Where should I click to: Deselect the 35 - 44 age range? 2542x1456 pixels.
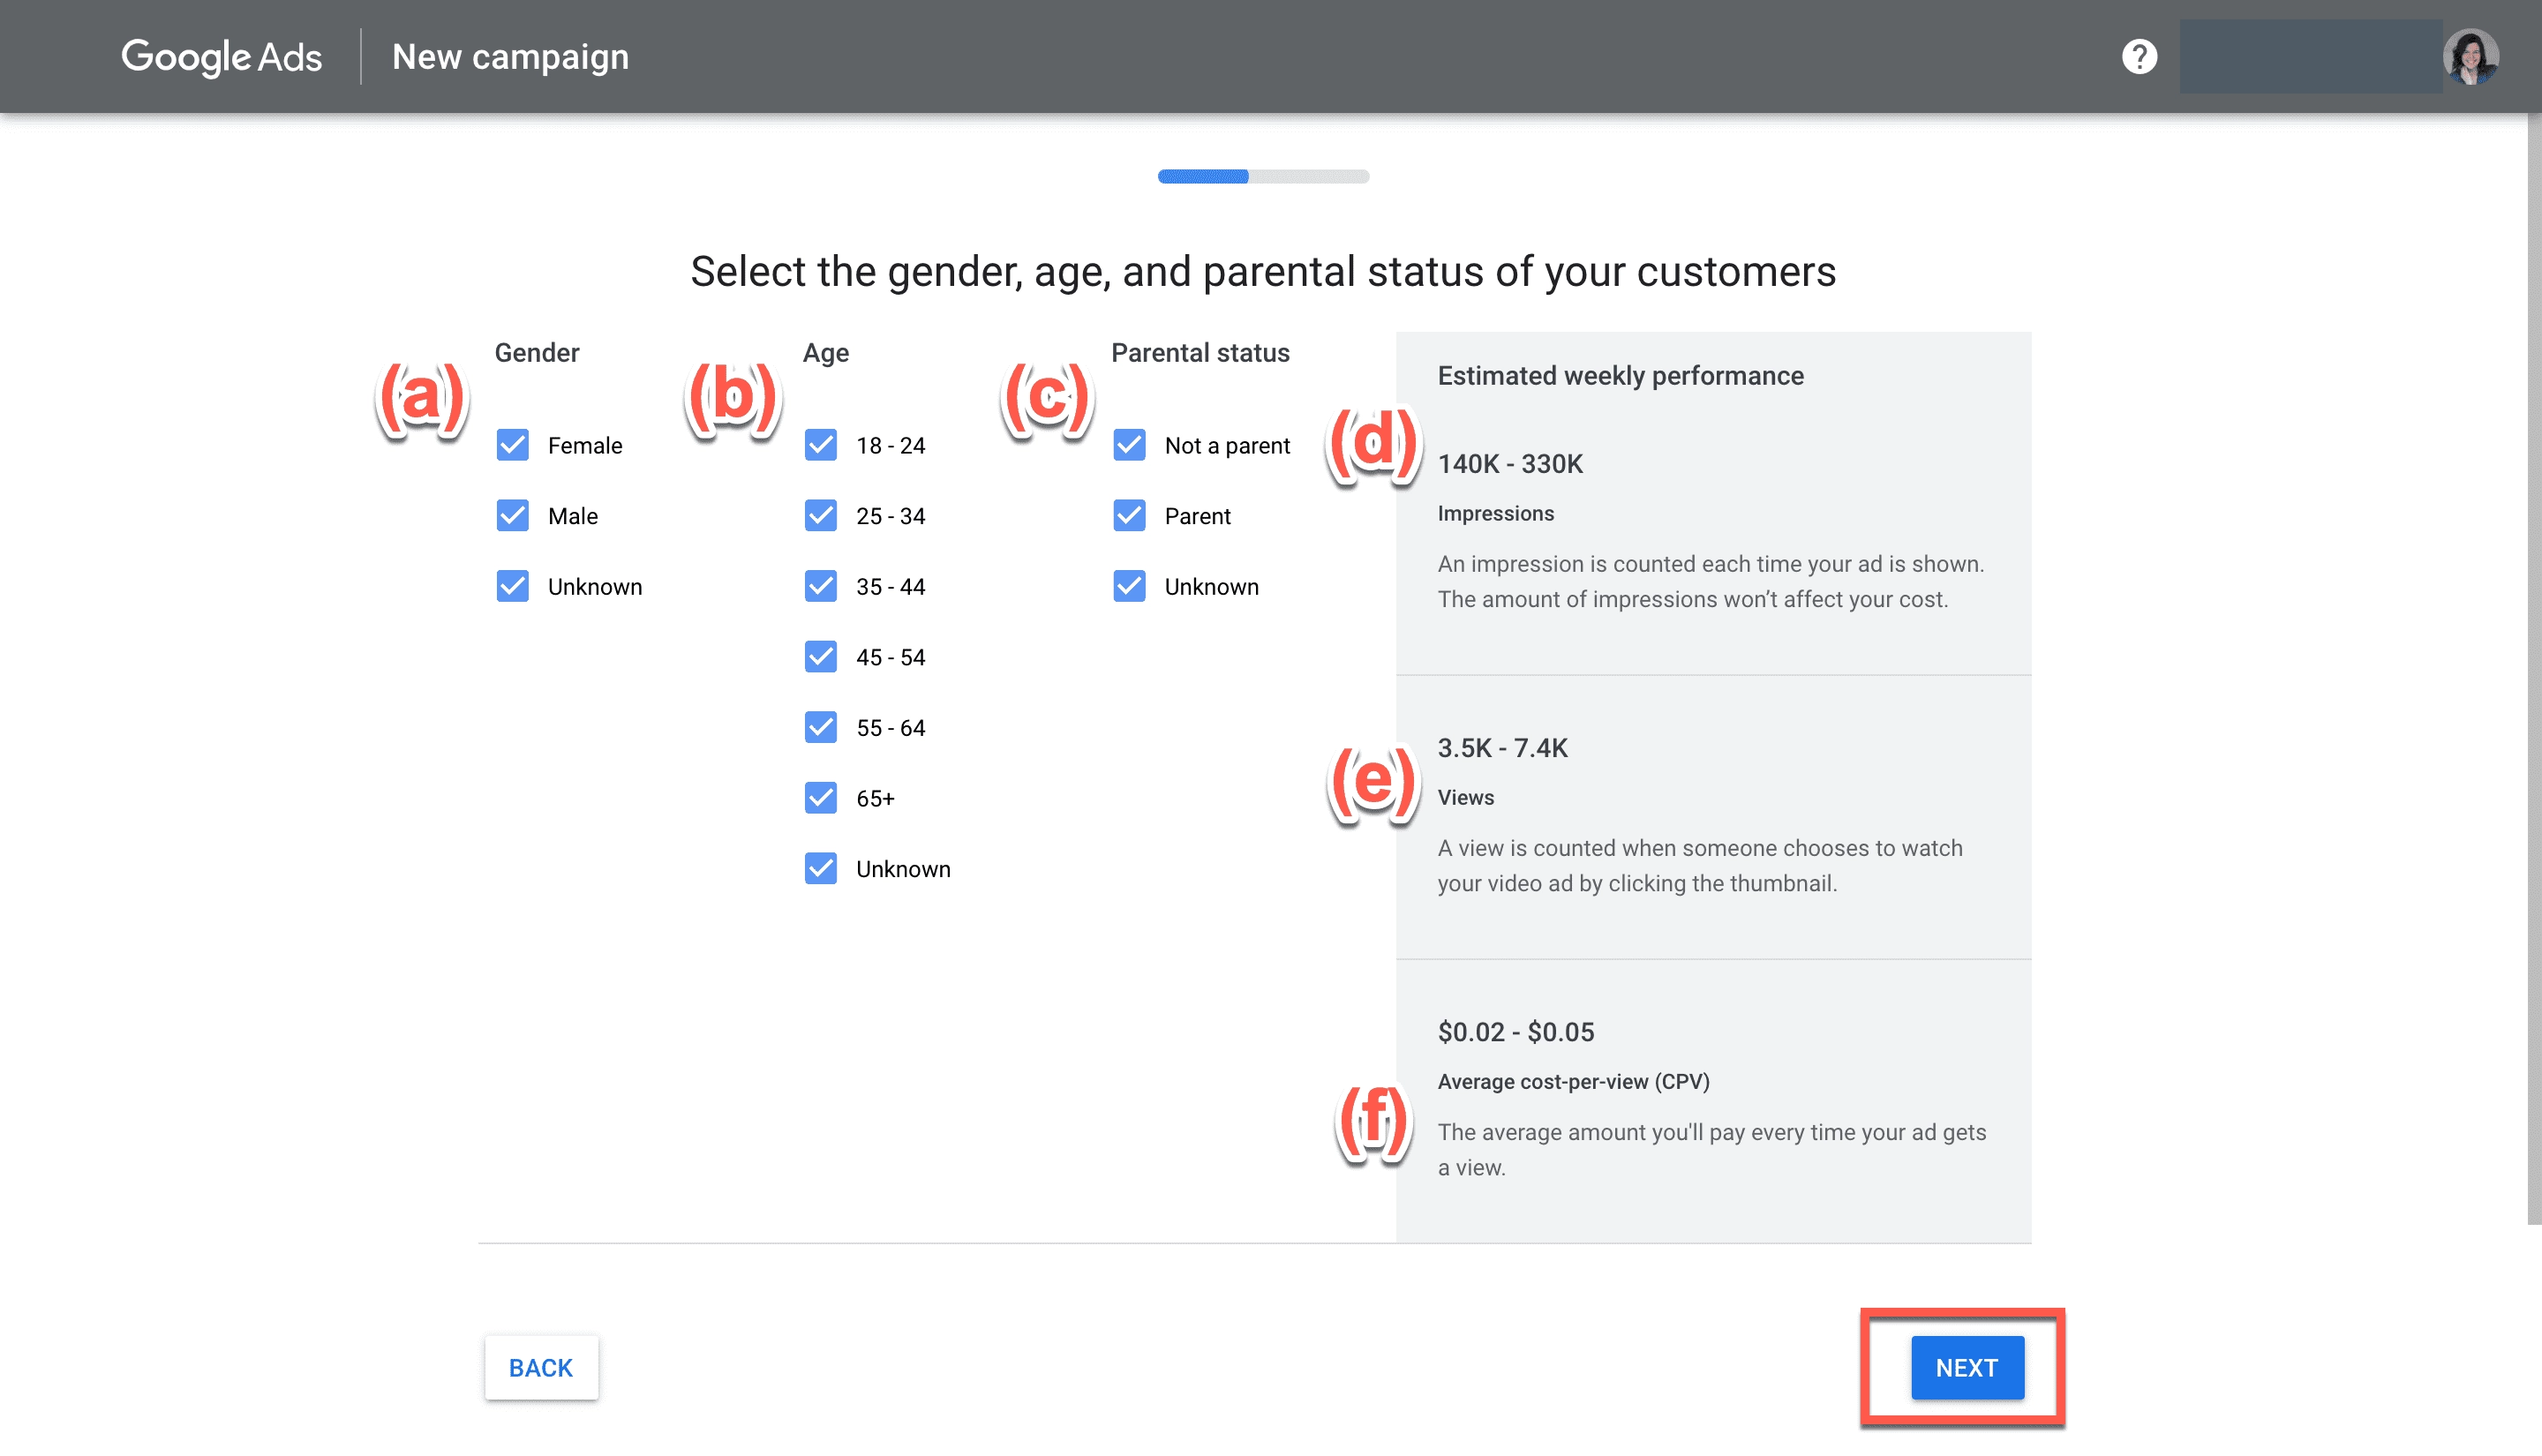[821, 586]
